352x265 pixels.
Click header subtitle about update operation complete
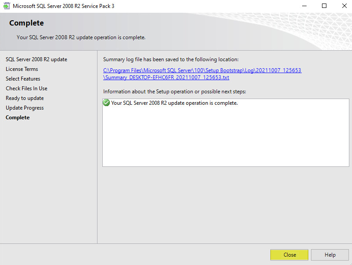coord(81,37)
